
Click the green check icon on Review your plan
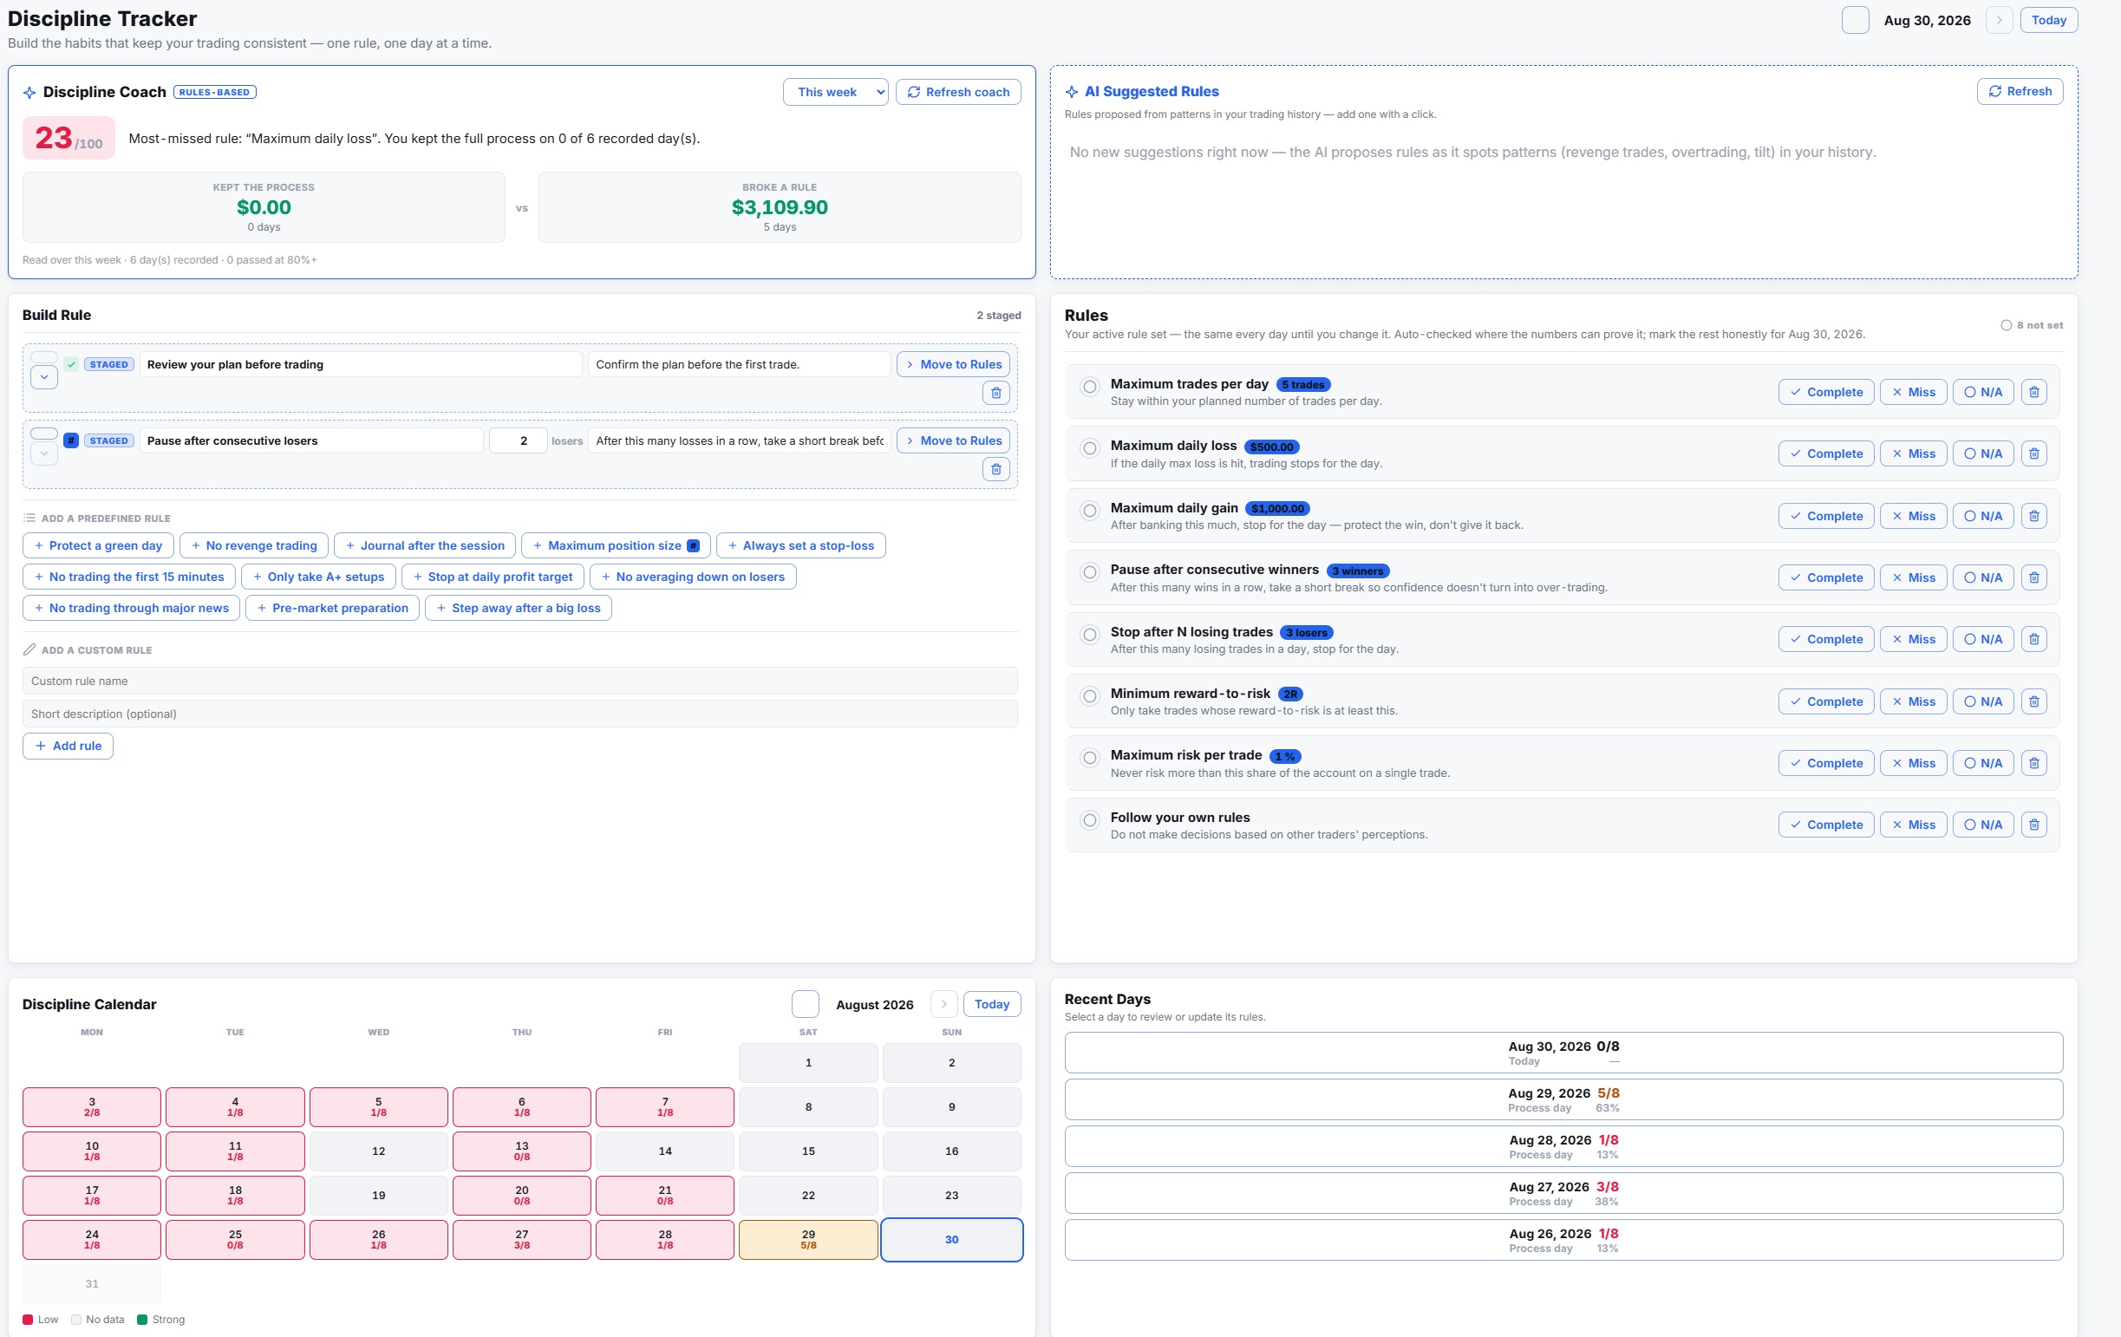click(71, 364)
